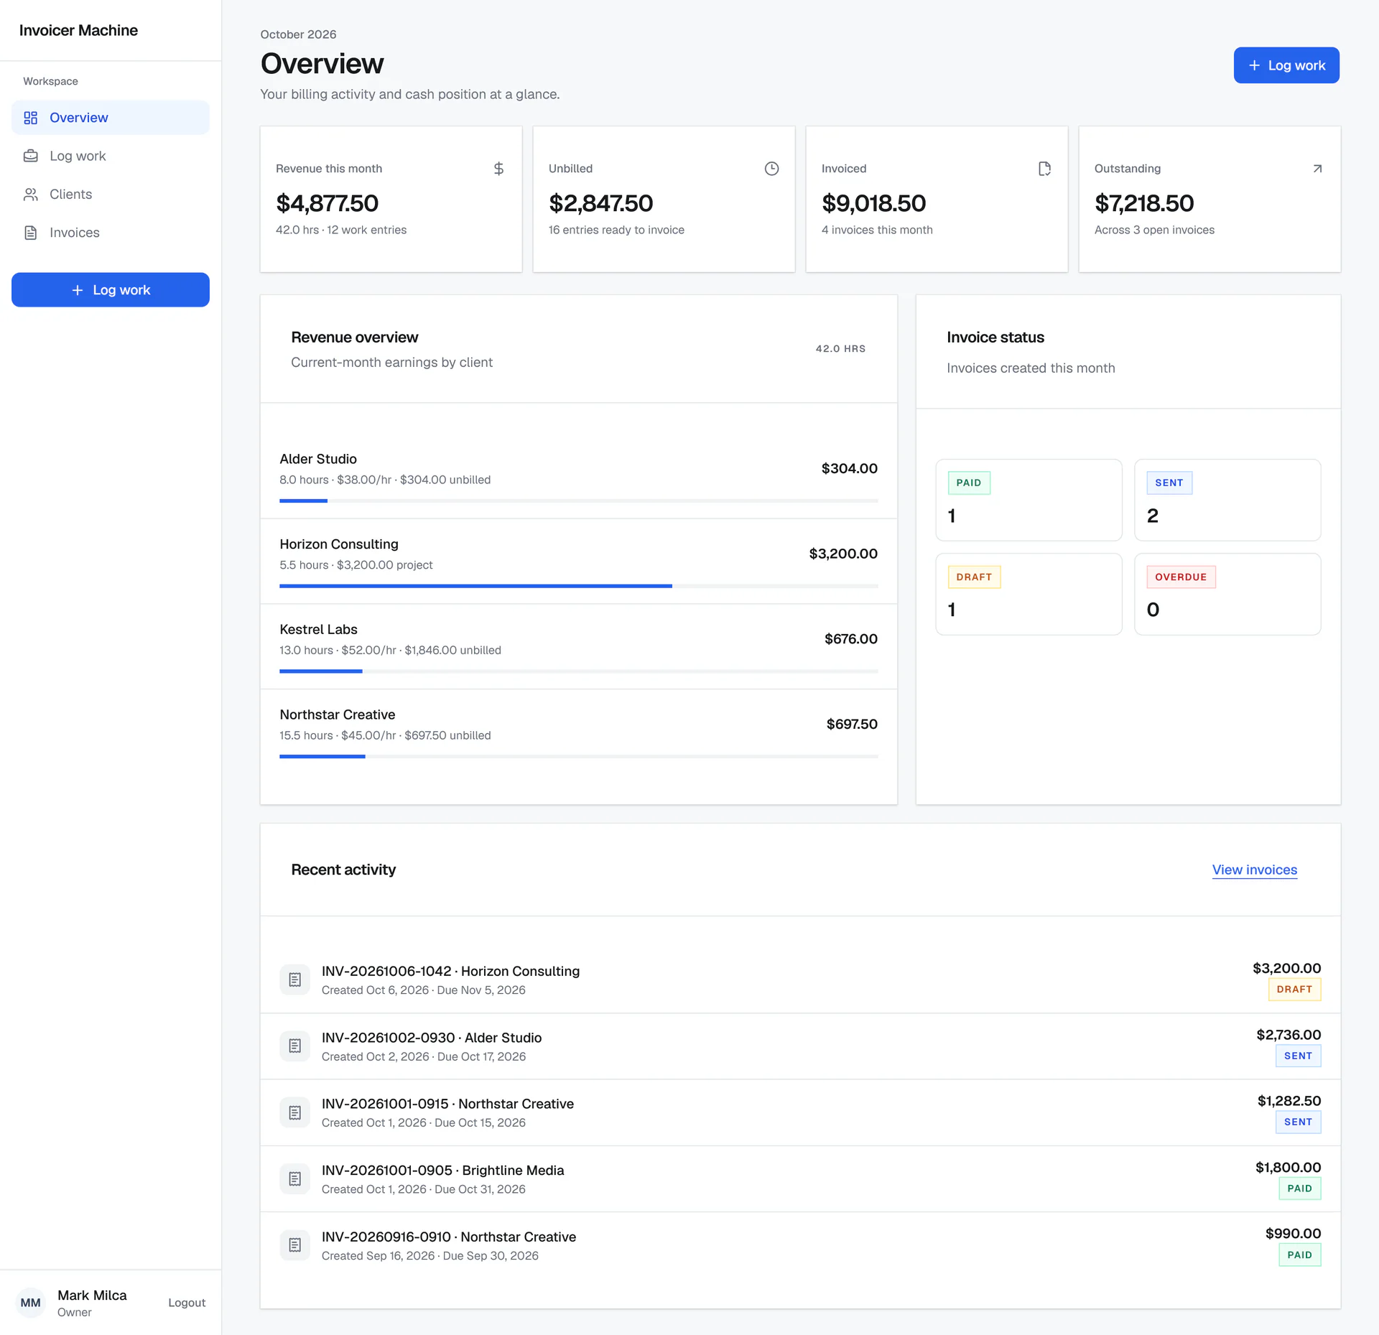Viewport: 1379px width, 1335px height.
Task: Click INV-20261001-0905 · Brightline Media row title
Action: 442,1171
